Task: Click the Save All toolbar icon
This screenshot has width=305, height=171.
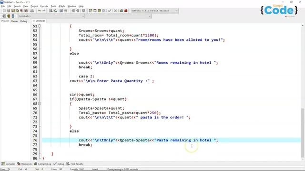Action: point(17,10)
